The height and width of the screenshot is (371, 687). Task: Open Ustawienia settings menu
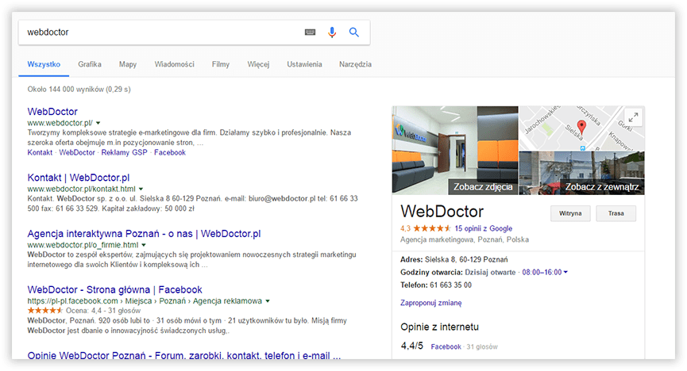point(304,64)
